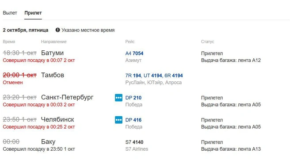Image resolution: width=290 pixels, height=160 pixels.
Task: Select the Прилет tab
Action: pos(33,13)
